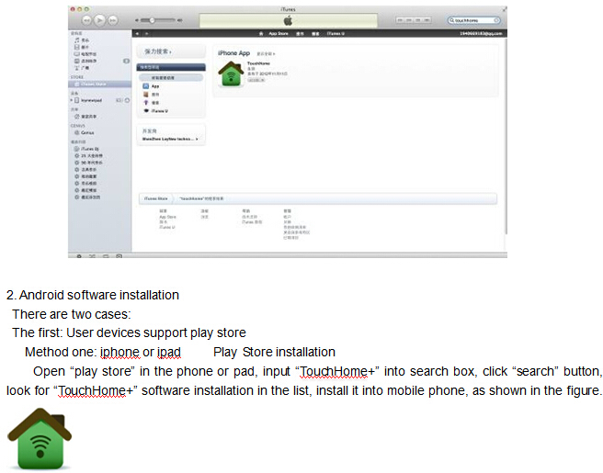Click the text 'Play Store installation'

pos(274,352)
